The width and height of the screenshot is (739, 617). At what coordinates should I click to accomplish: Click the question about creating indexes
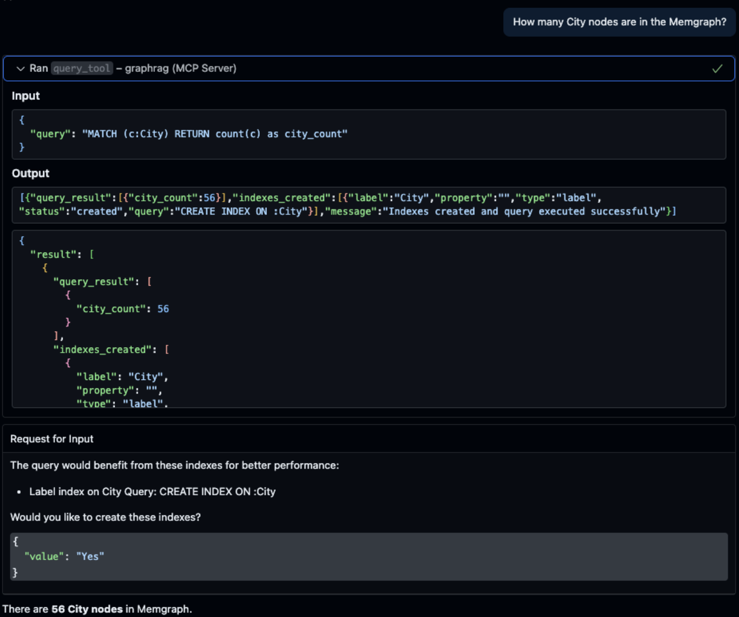tap(105, 517)
